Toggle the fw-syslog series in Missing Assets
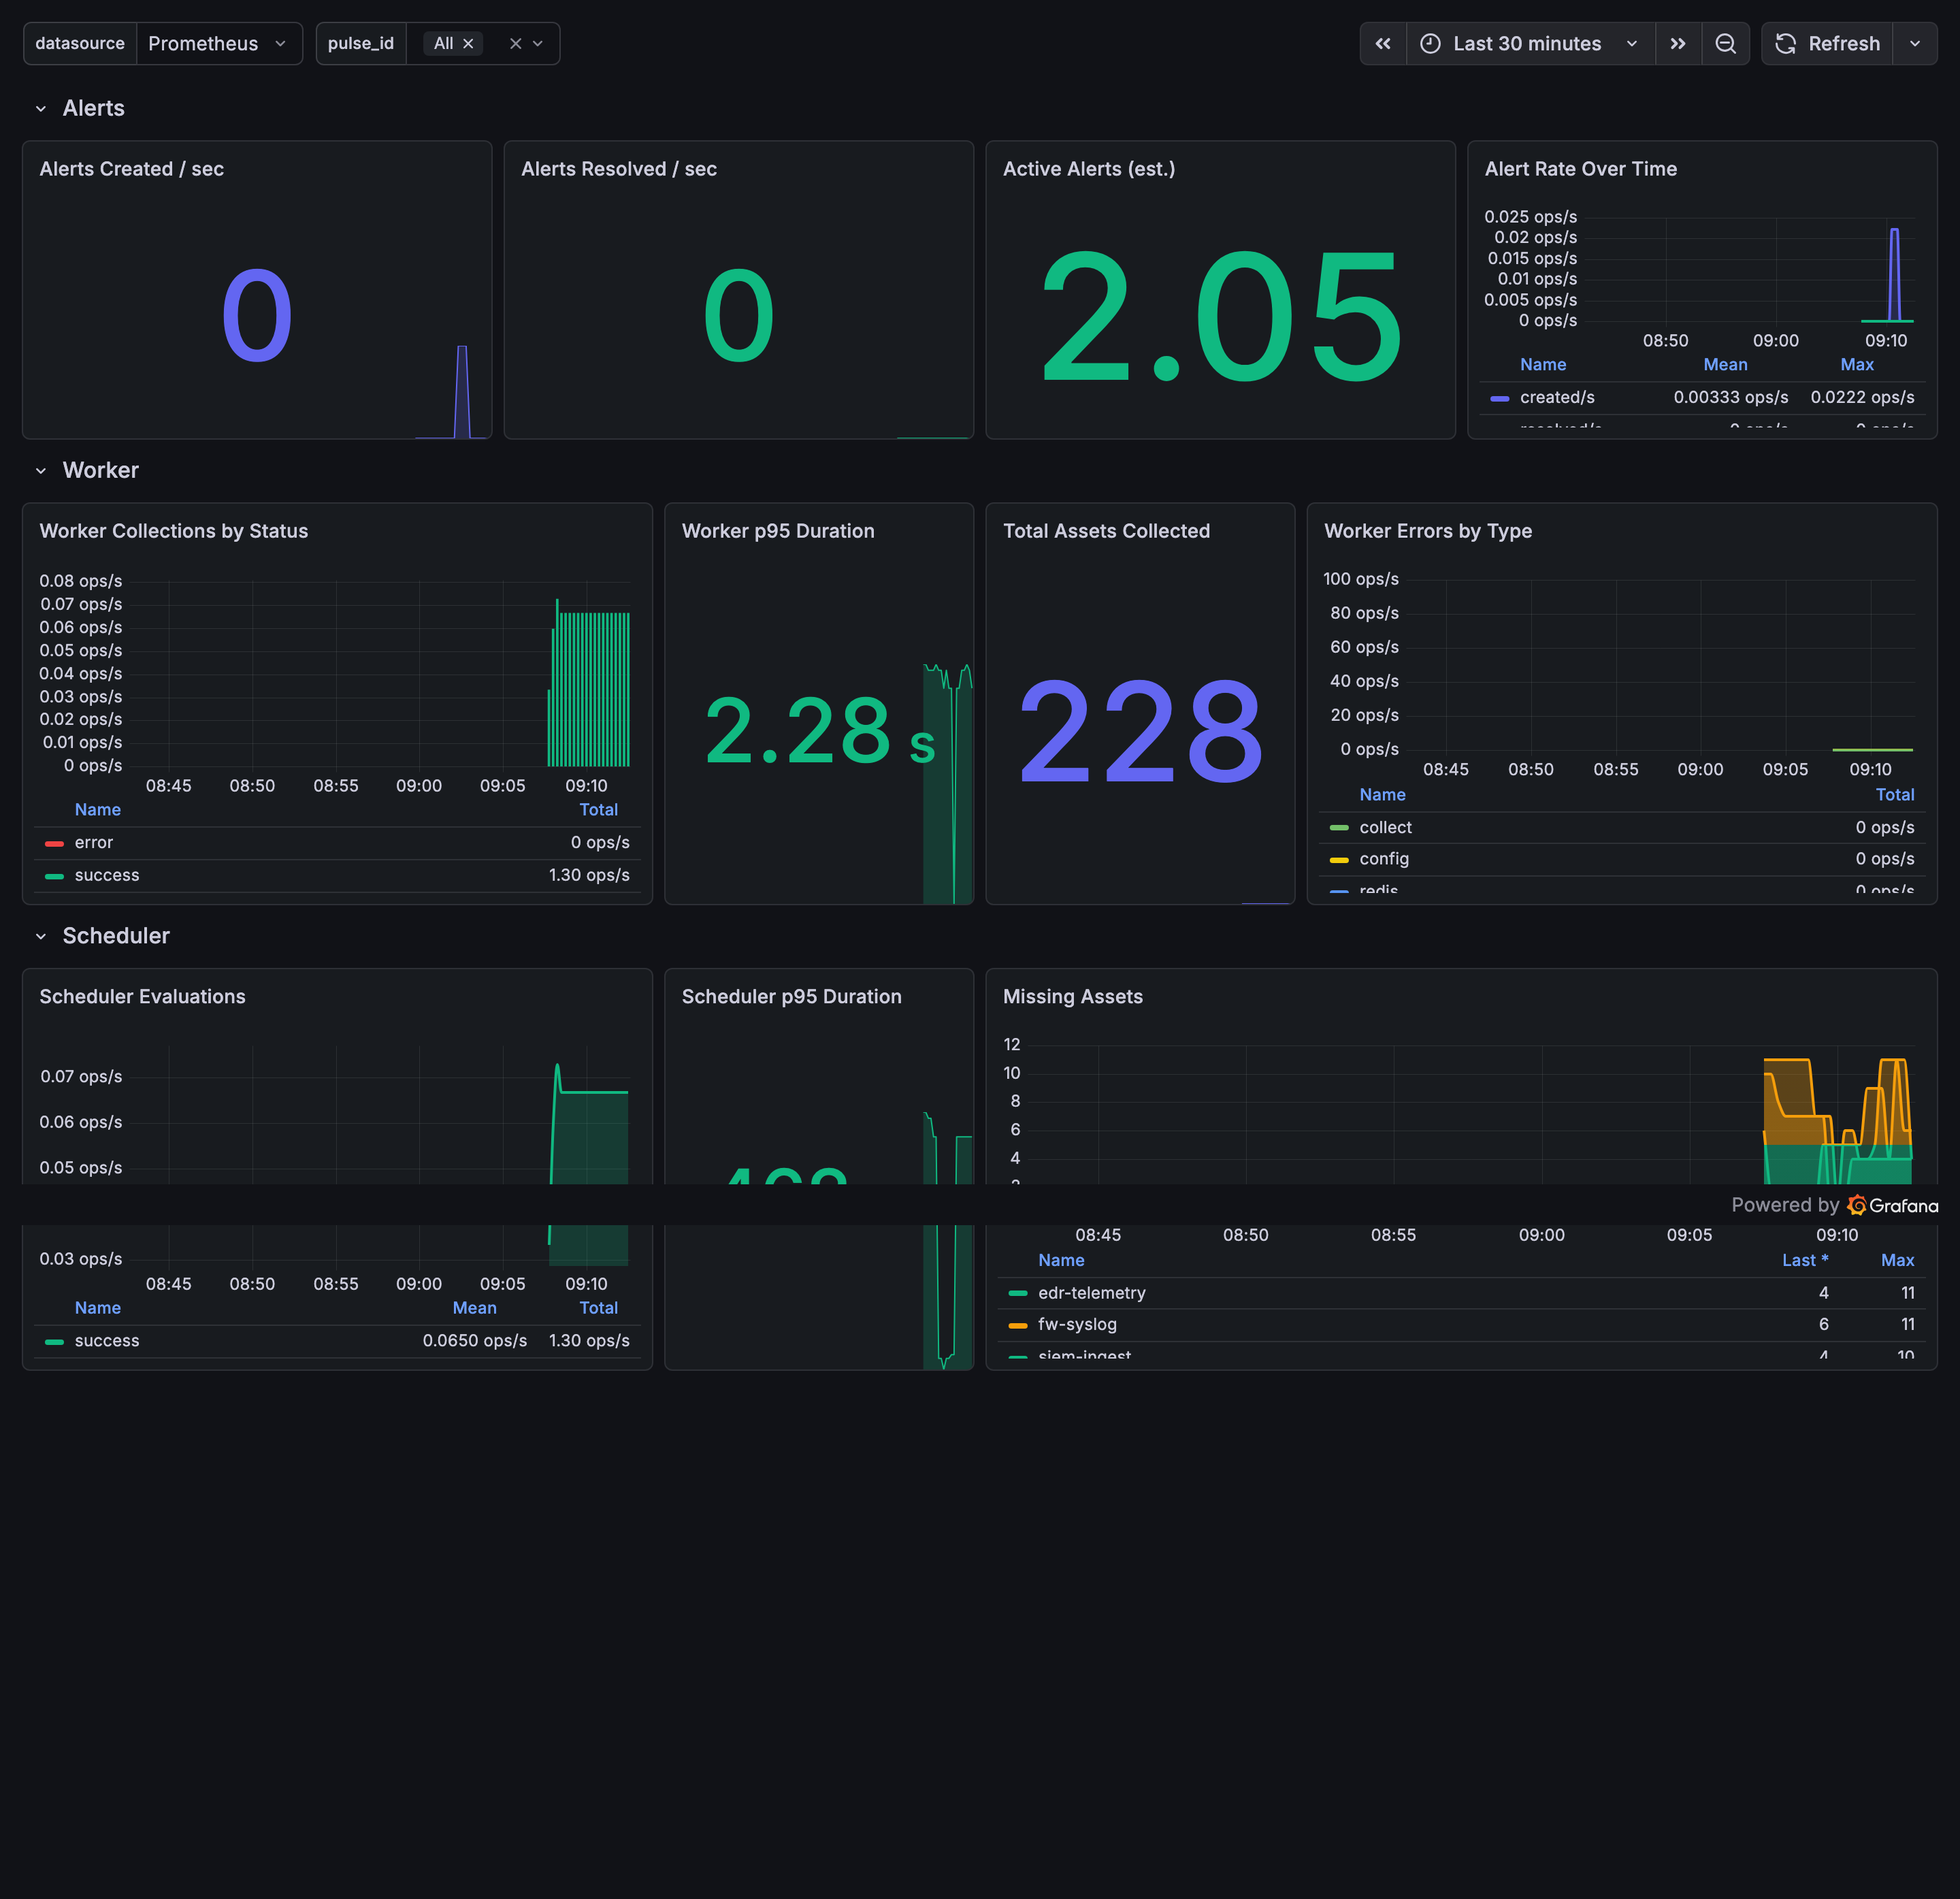Viewport: 1960px width, 1899px height. point(1077,1325)
